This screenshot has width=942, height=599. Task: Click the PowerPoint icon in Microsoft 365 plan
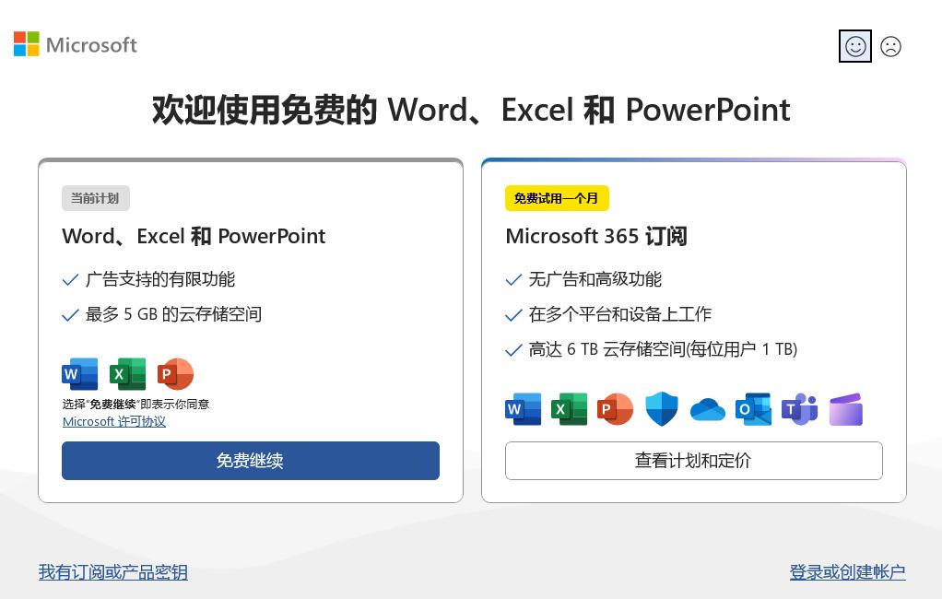tap(616, 409)
